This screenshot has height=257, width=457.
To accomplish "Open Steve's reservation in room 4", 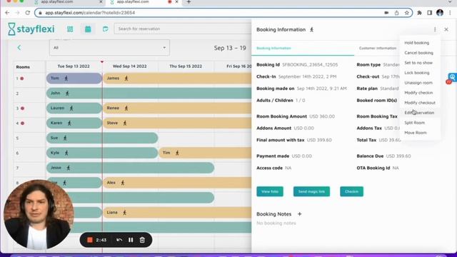I will click(177, 123).
